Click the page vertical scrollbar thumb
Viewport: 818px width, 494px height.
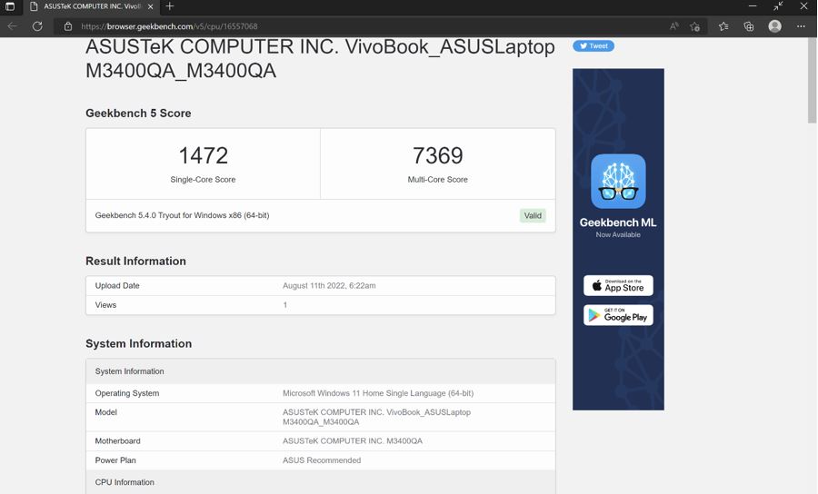(812, 82)
